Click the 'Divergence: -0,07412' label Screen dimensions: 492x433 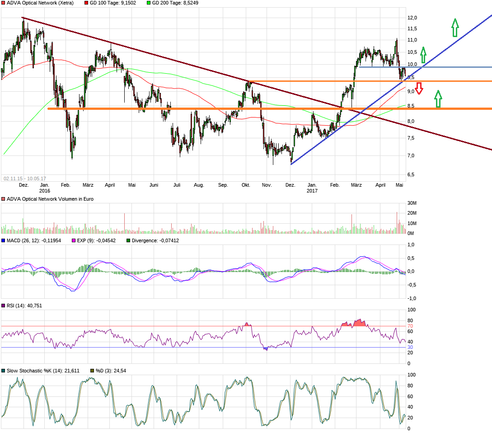tap(155, 240)
